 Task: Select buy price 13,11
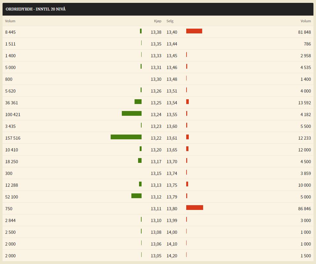pyautogui.click(x=156, y=209)
